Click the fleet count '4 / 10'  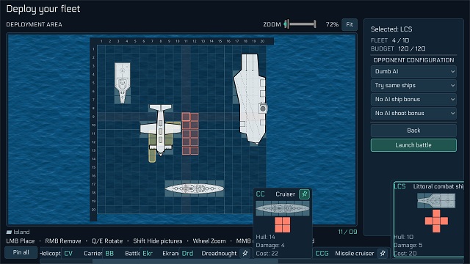[400, 40]
